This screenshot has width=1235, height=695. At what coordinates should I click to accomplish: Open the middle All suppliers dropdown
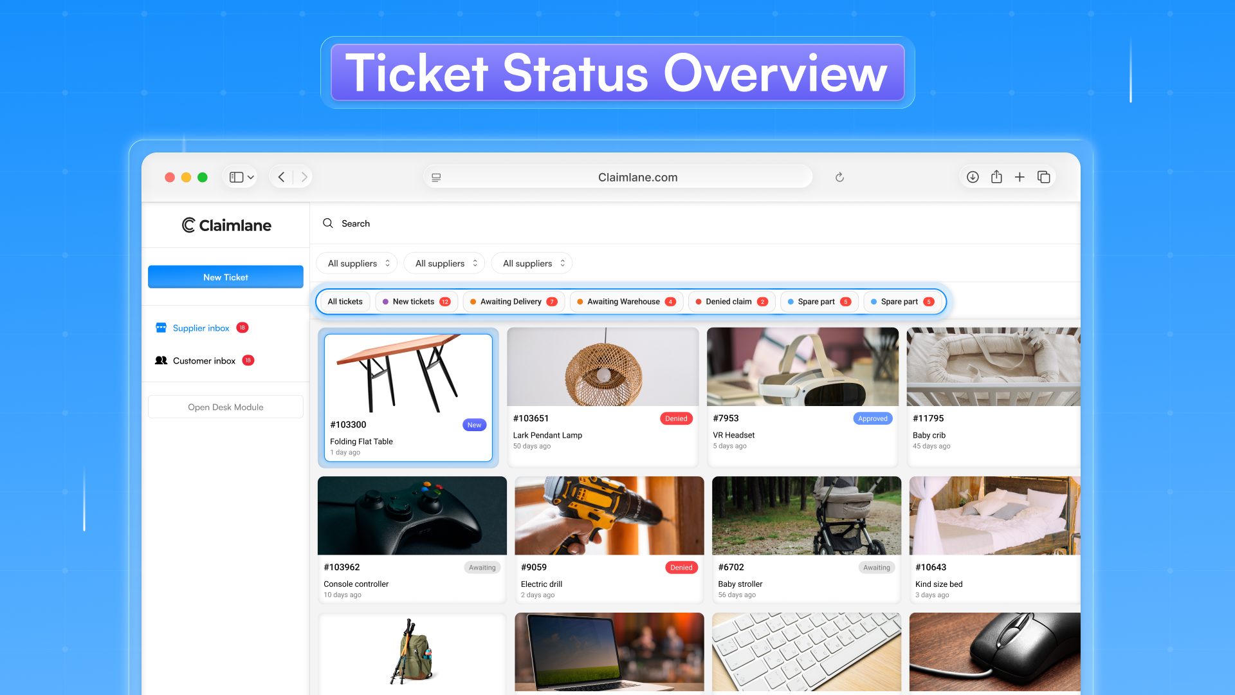444,263
